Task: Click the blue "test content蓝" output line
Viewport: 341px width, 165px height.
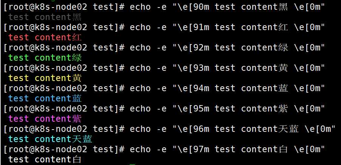Action: pyautogui.click(x=45, y=98)
